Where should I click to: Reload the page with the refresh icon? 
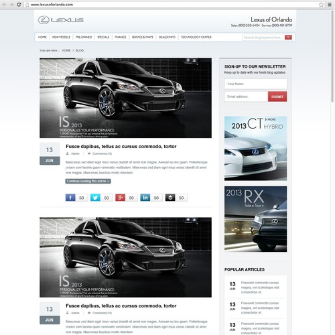pyautogui.click(x=19, y=5)
